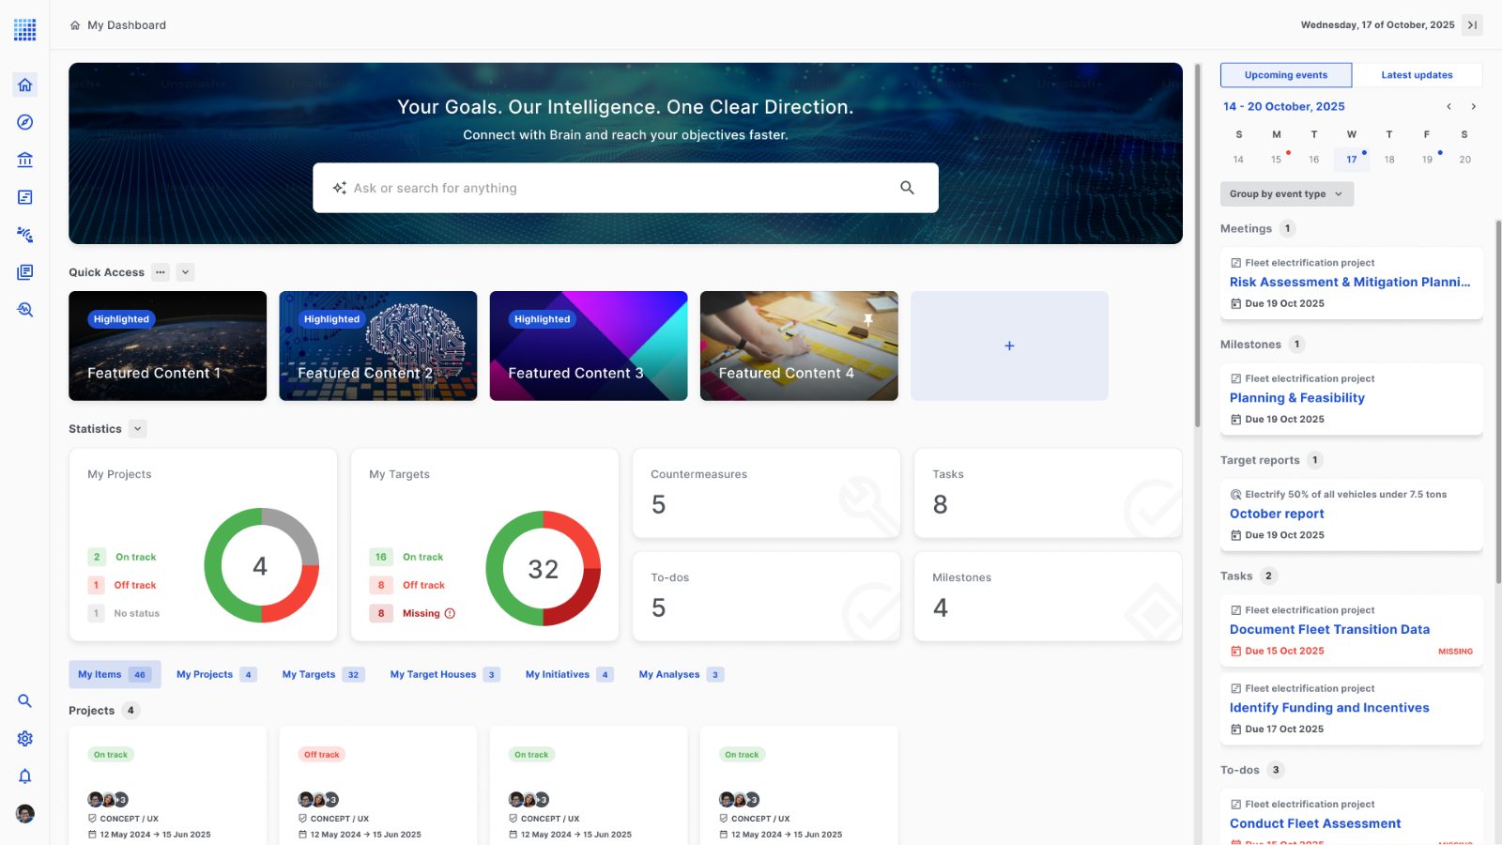1502x845 pixels.
Task: Open Featured Content 3 tile
Action: tap(589, 346)
